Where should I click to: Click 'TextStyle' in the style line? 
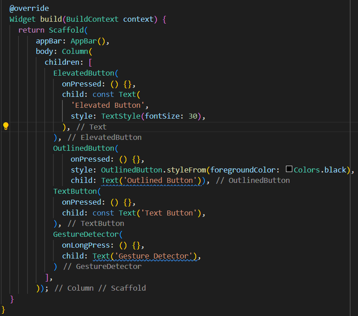point(121,116)
